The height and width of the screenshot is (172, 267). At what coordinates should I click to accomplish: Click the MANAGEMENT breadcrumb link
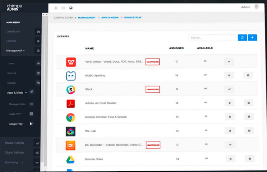(87, 18)
